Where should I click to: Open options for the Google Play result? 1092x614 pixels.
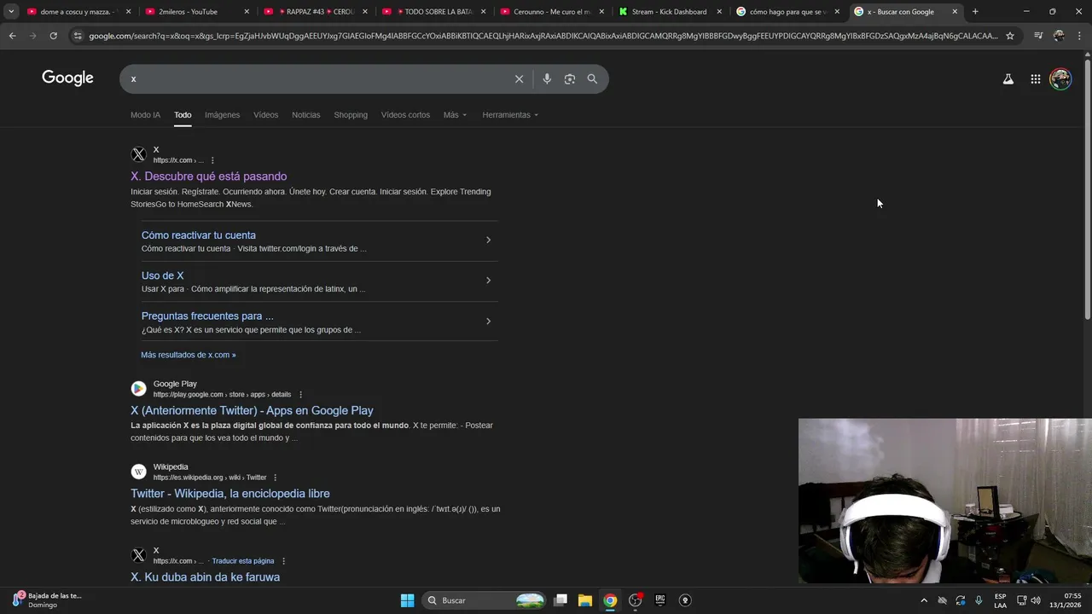coord(300,395)
